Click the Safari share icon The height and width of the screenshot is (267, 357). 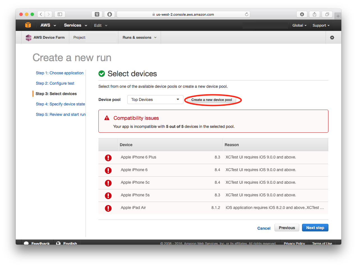315,14
